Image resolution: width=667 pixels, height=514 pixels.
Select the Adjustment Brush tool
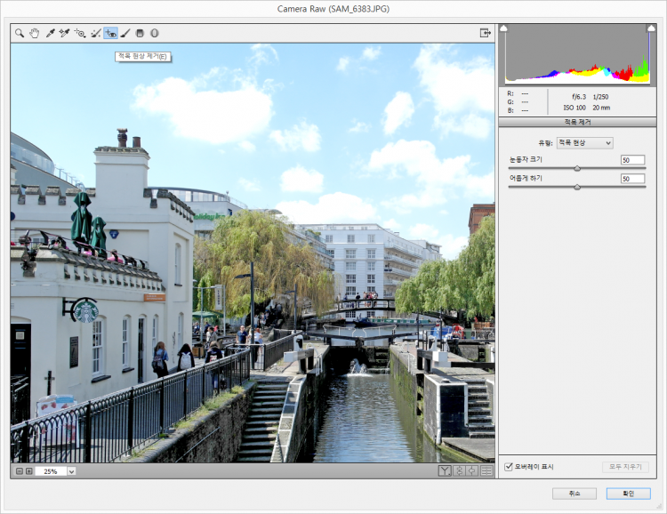click(x=125, y=33)
